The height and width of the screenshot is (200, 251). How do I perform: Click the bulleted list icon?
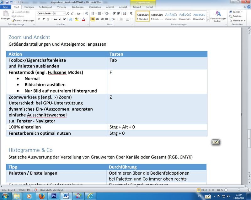[93, 13]
